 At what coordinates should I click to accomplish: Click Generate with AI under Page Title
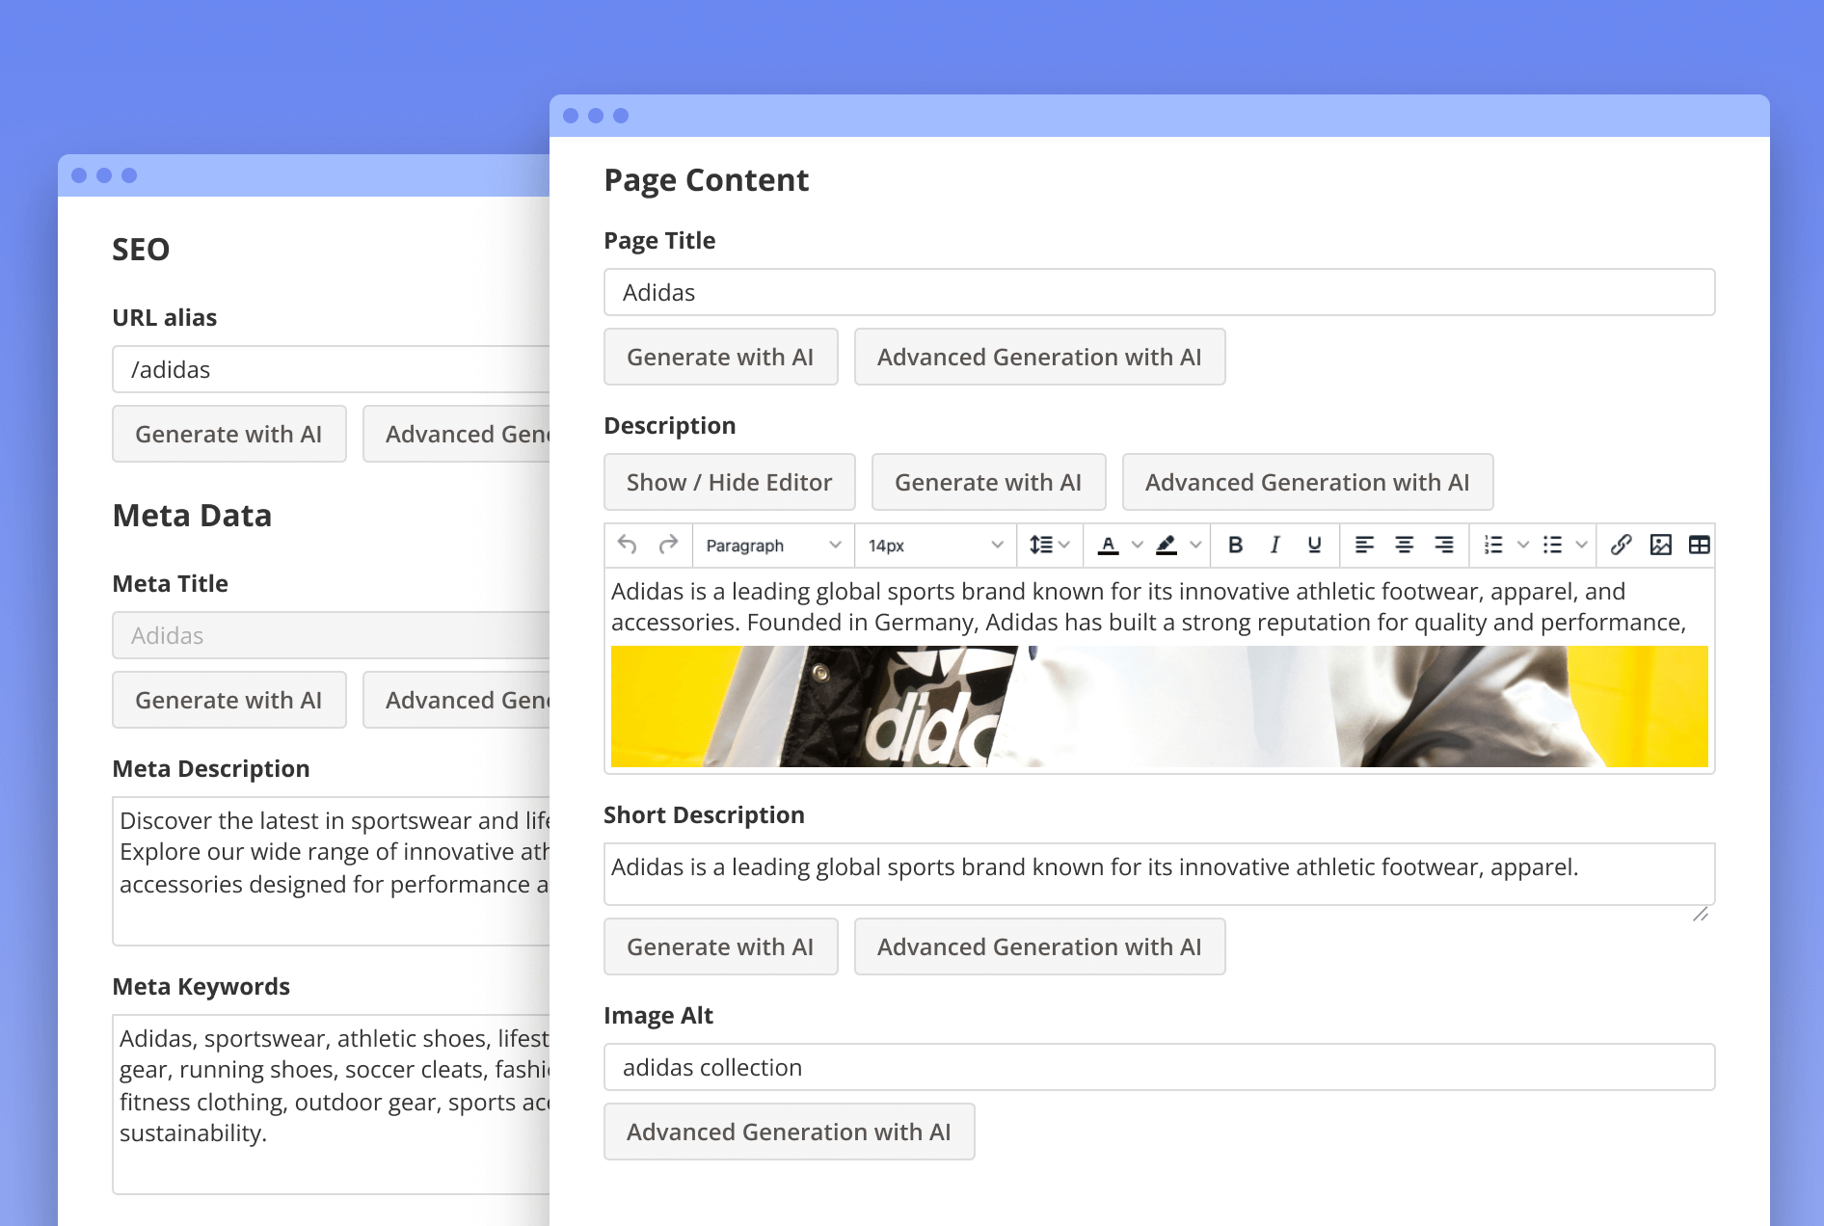click(720, 358)
